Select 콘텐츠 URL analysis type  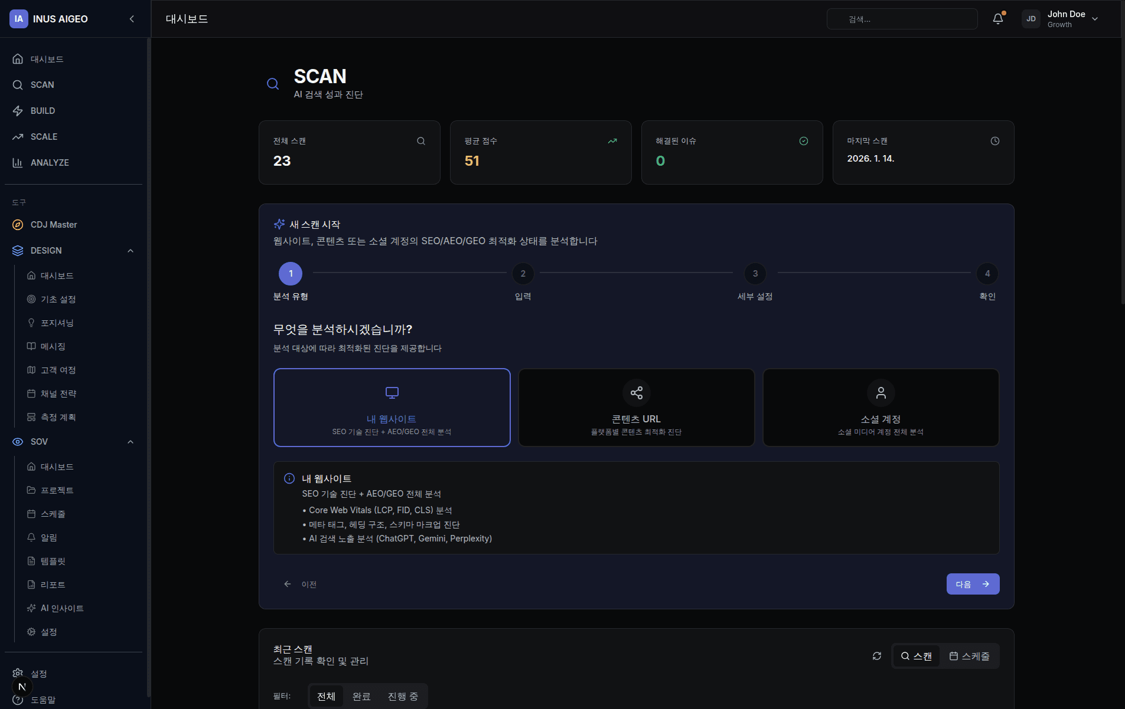click(x=635, y=407)
